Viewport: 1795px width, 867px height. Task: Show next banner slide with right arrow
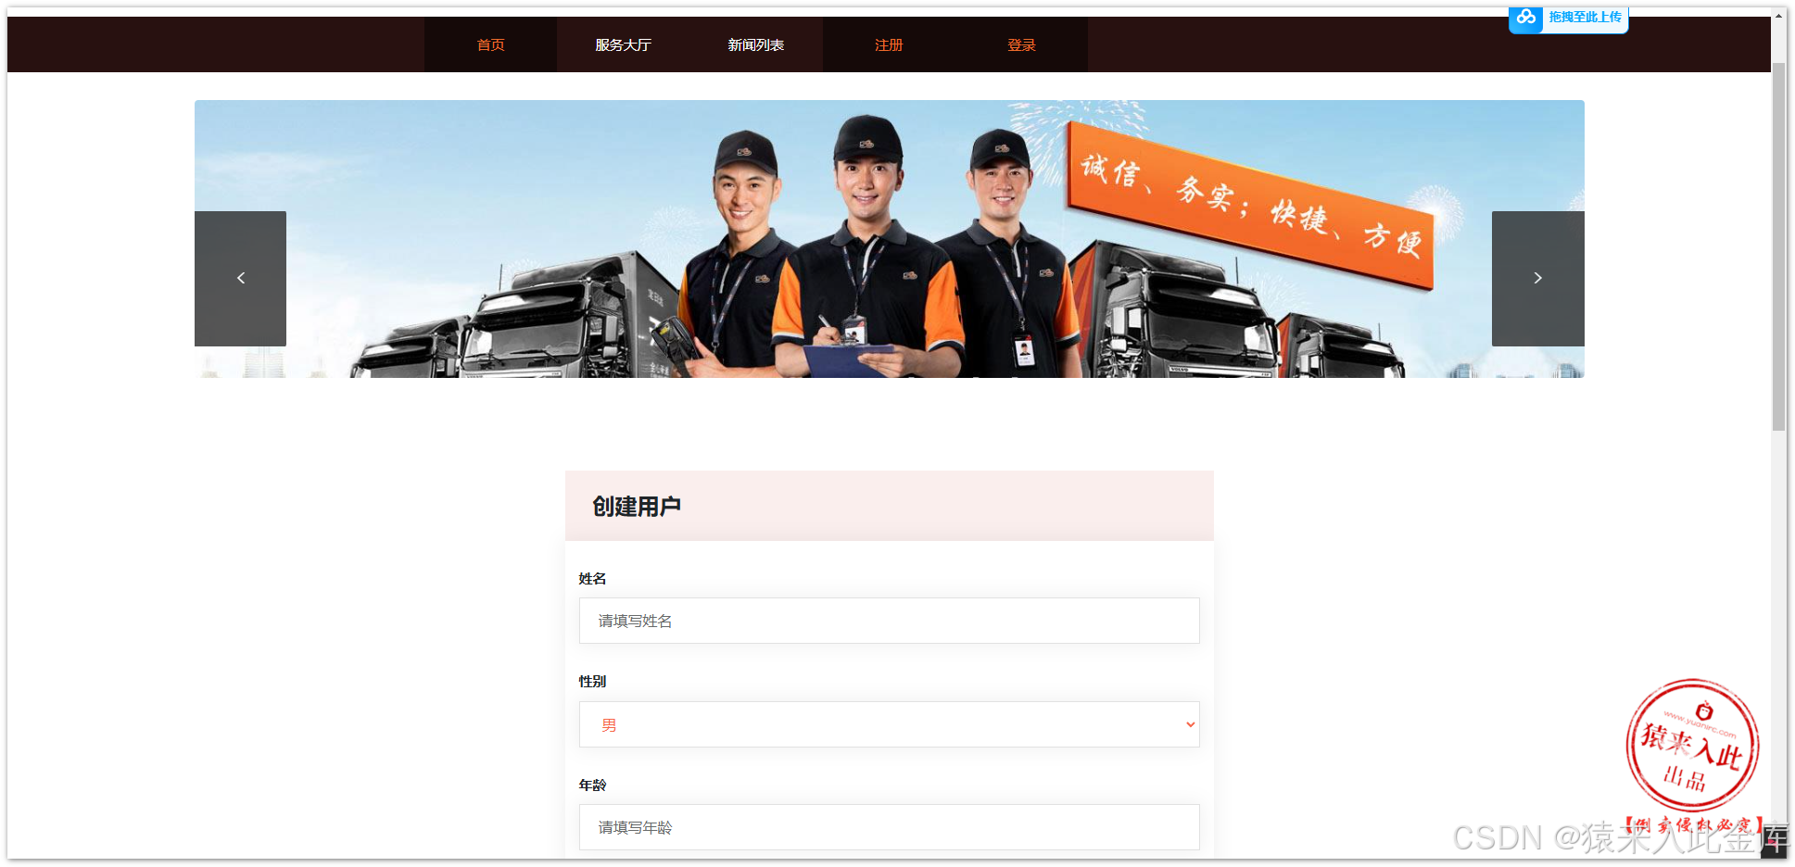1537,278
